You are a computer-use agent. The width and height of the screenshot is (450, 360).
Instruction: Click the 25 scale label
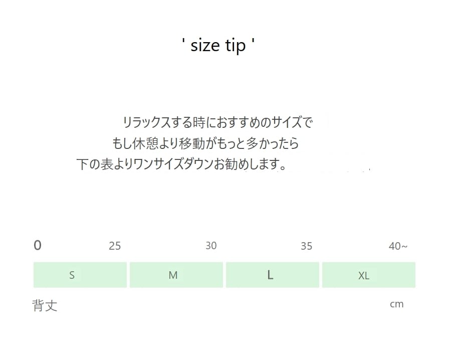tap(115, 246)
